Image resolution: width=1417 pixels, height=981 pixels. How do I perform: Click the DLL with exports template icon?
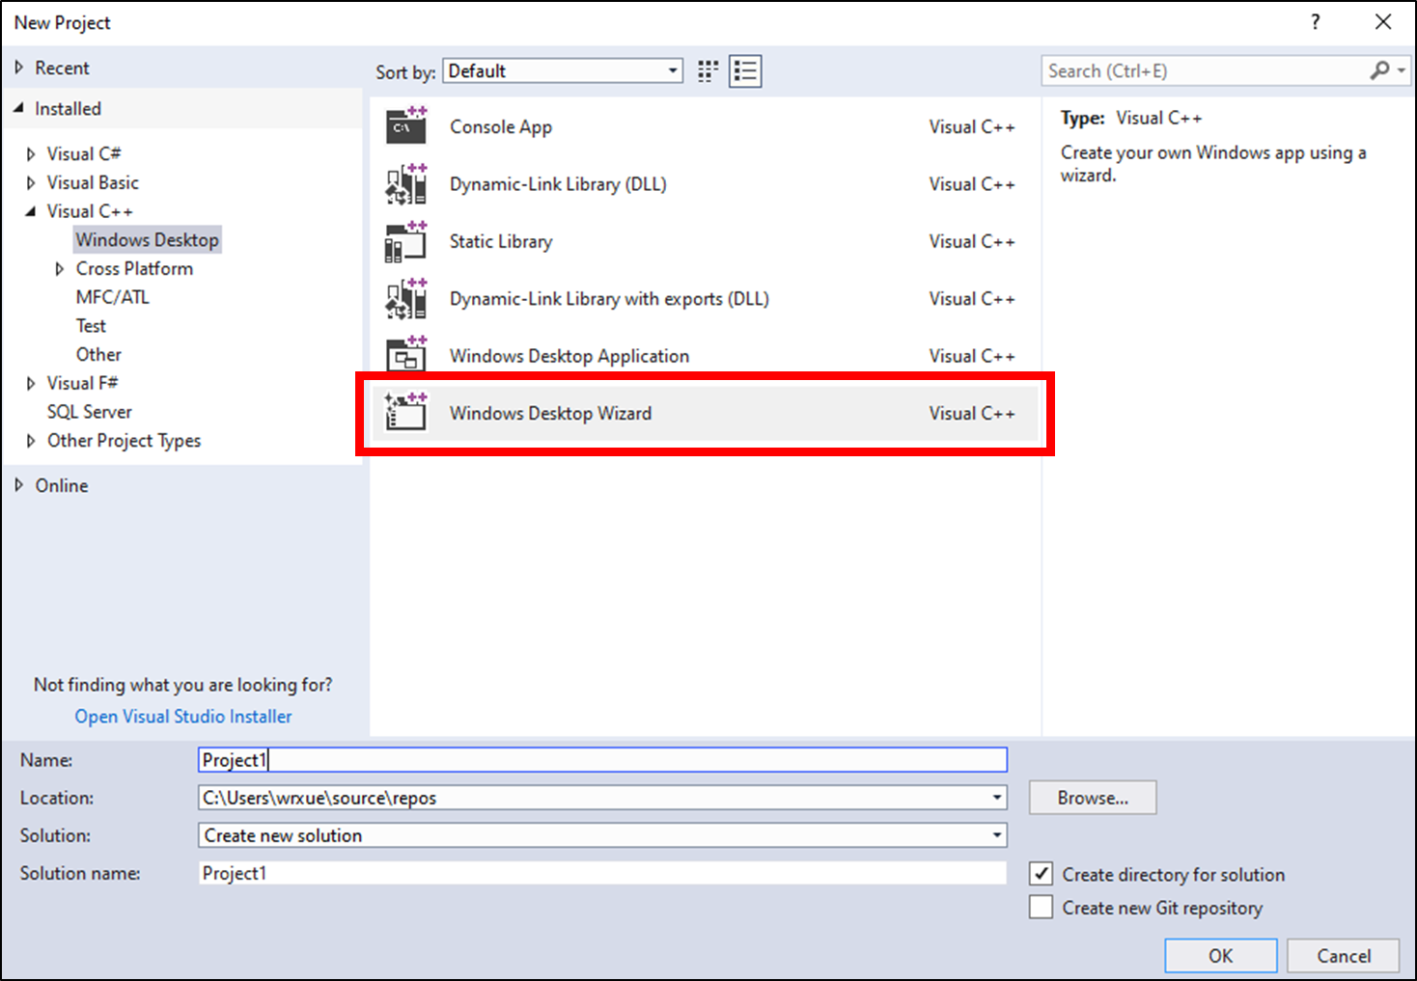pyautogui.click(x=406, y=298)
